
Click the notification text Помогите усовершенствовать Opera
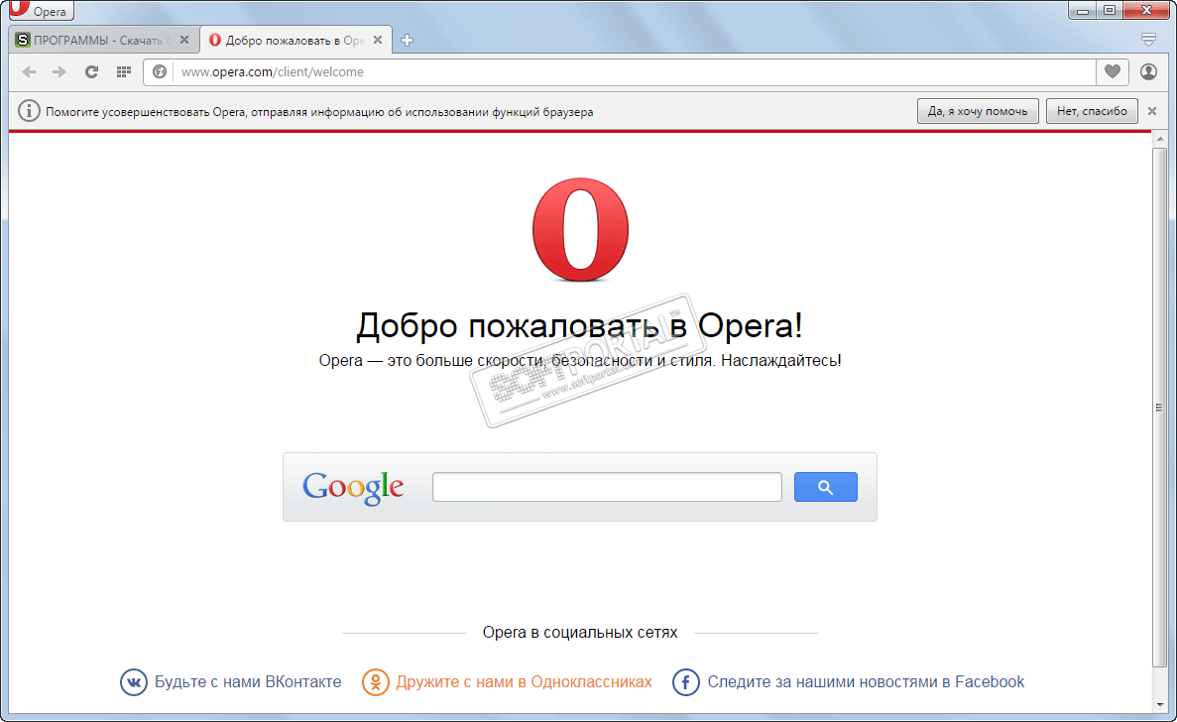coord(319,112)
